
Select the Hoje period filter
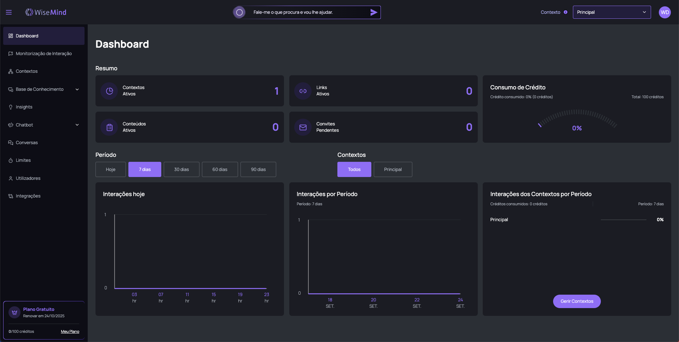pos(110,170)
